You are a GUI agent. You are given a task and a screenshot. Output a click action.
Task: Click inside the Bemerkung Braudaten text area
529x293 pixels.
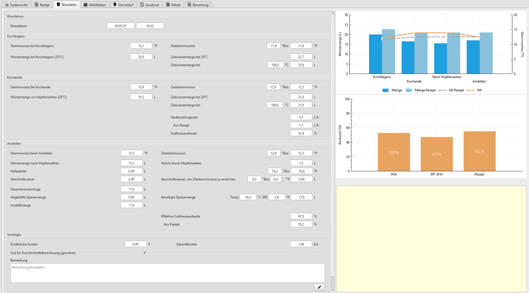click(x=167, y=273)
